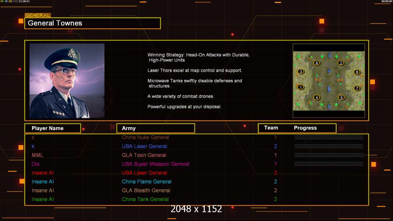This screenshot has width=393, height=221.
Task: Click the 21:28:42 clock readout
Action: pyautogui.click(x=24, y=1)
